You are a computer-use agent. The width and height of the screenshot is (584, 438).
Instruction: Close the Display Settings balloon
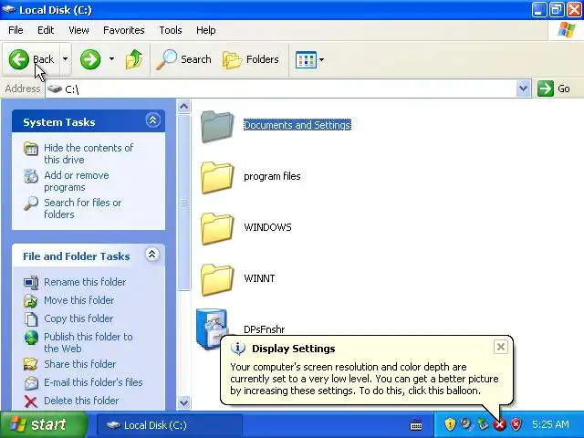(x=501, y=347)
